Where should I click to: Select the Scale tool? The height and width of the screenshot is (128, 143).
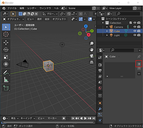tap(6, 57)
